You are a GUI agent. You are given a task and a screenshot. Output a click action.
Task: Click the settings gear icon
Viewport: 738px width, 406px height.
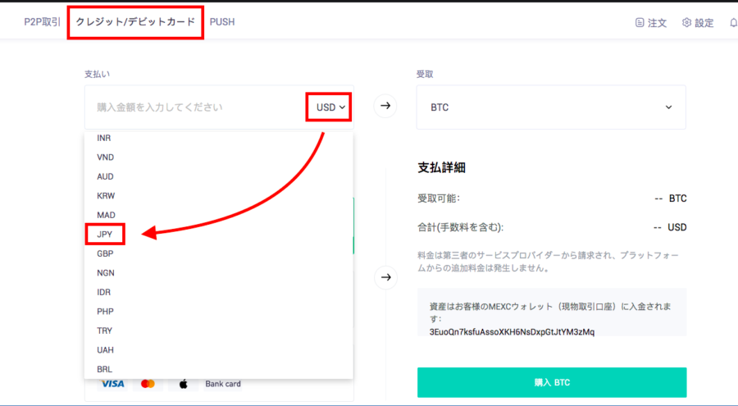[x=686, y=23]
